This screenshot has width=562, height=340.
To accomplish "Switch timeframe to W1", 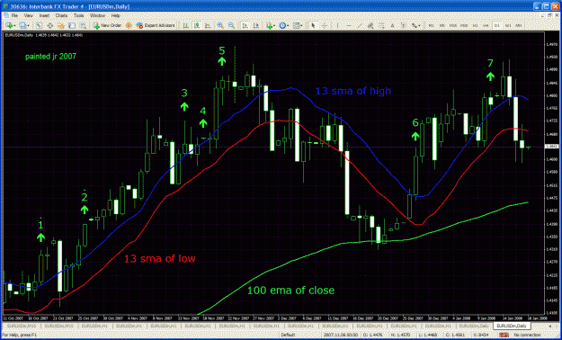I will [x=508, y=25].
